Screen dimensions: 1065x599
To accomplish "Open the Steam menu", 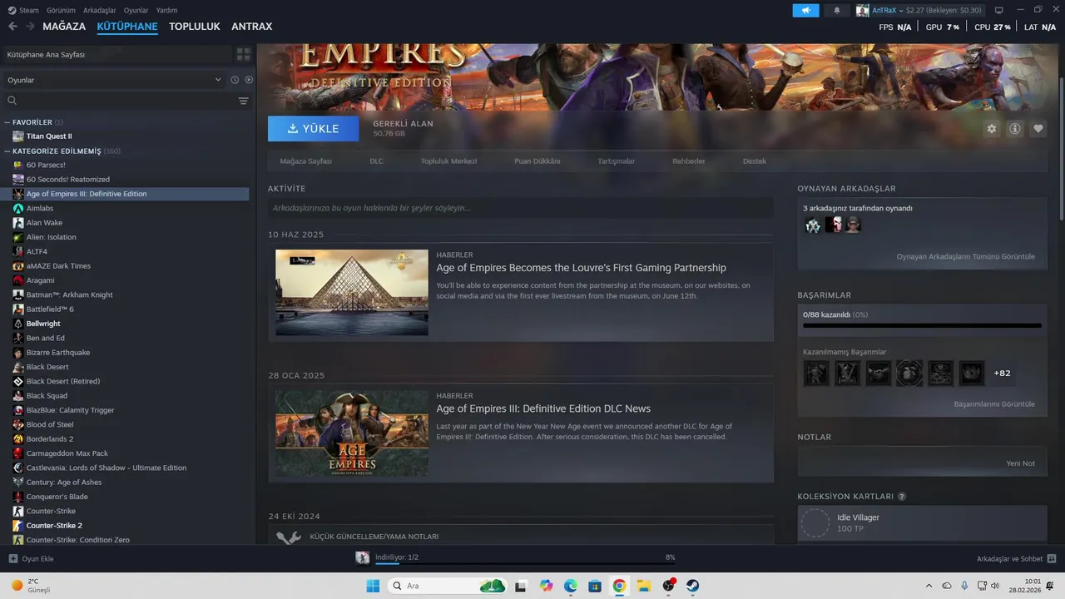I will click(29, 10).
